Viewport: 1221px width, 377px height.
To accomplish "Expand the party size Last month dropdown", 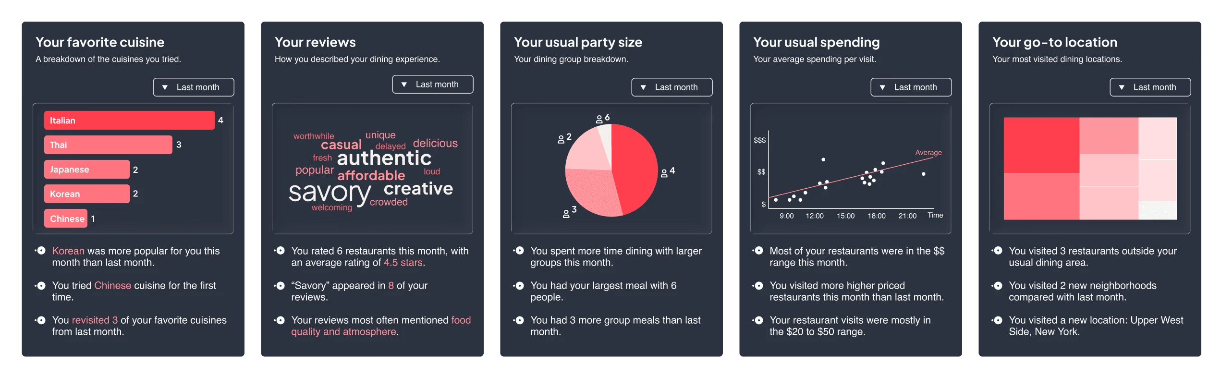I will click(672, 87).
